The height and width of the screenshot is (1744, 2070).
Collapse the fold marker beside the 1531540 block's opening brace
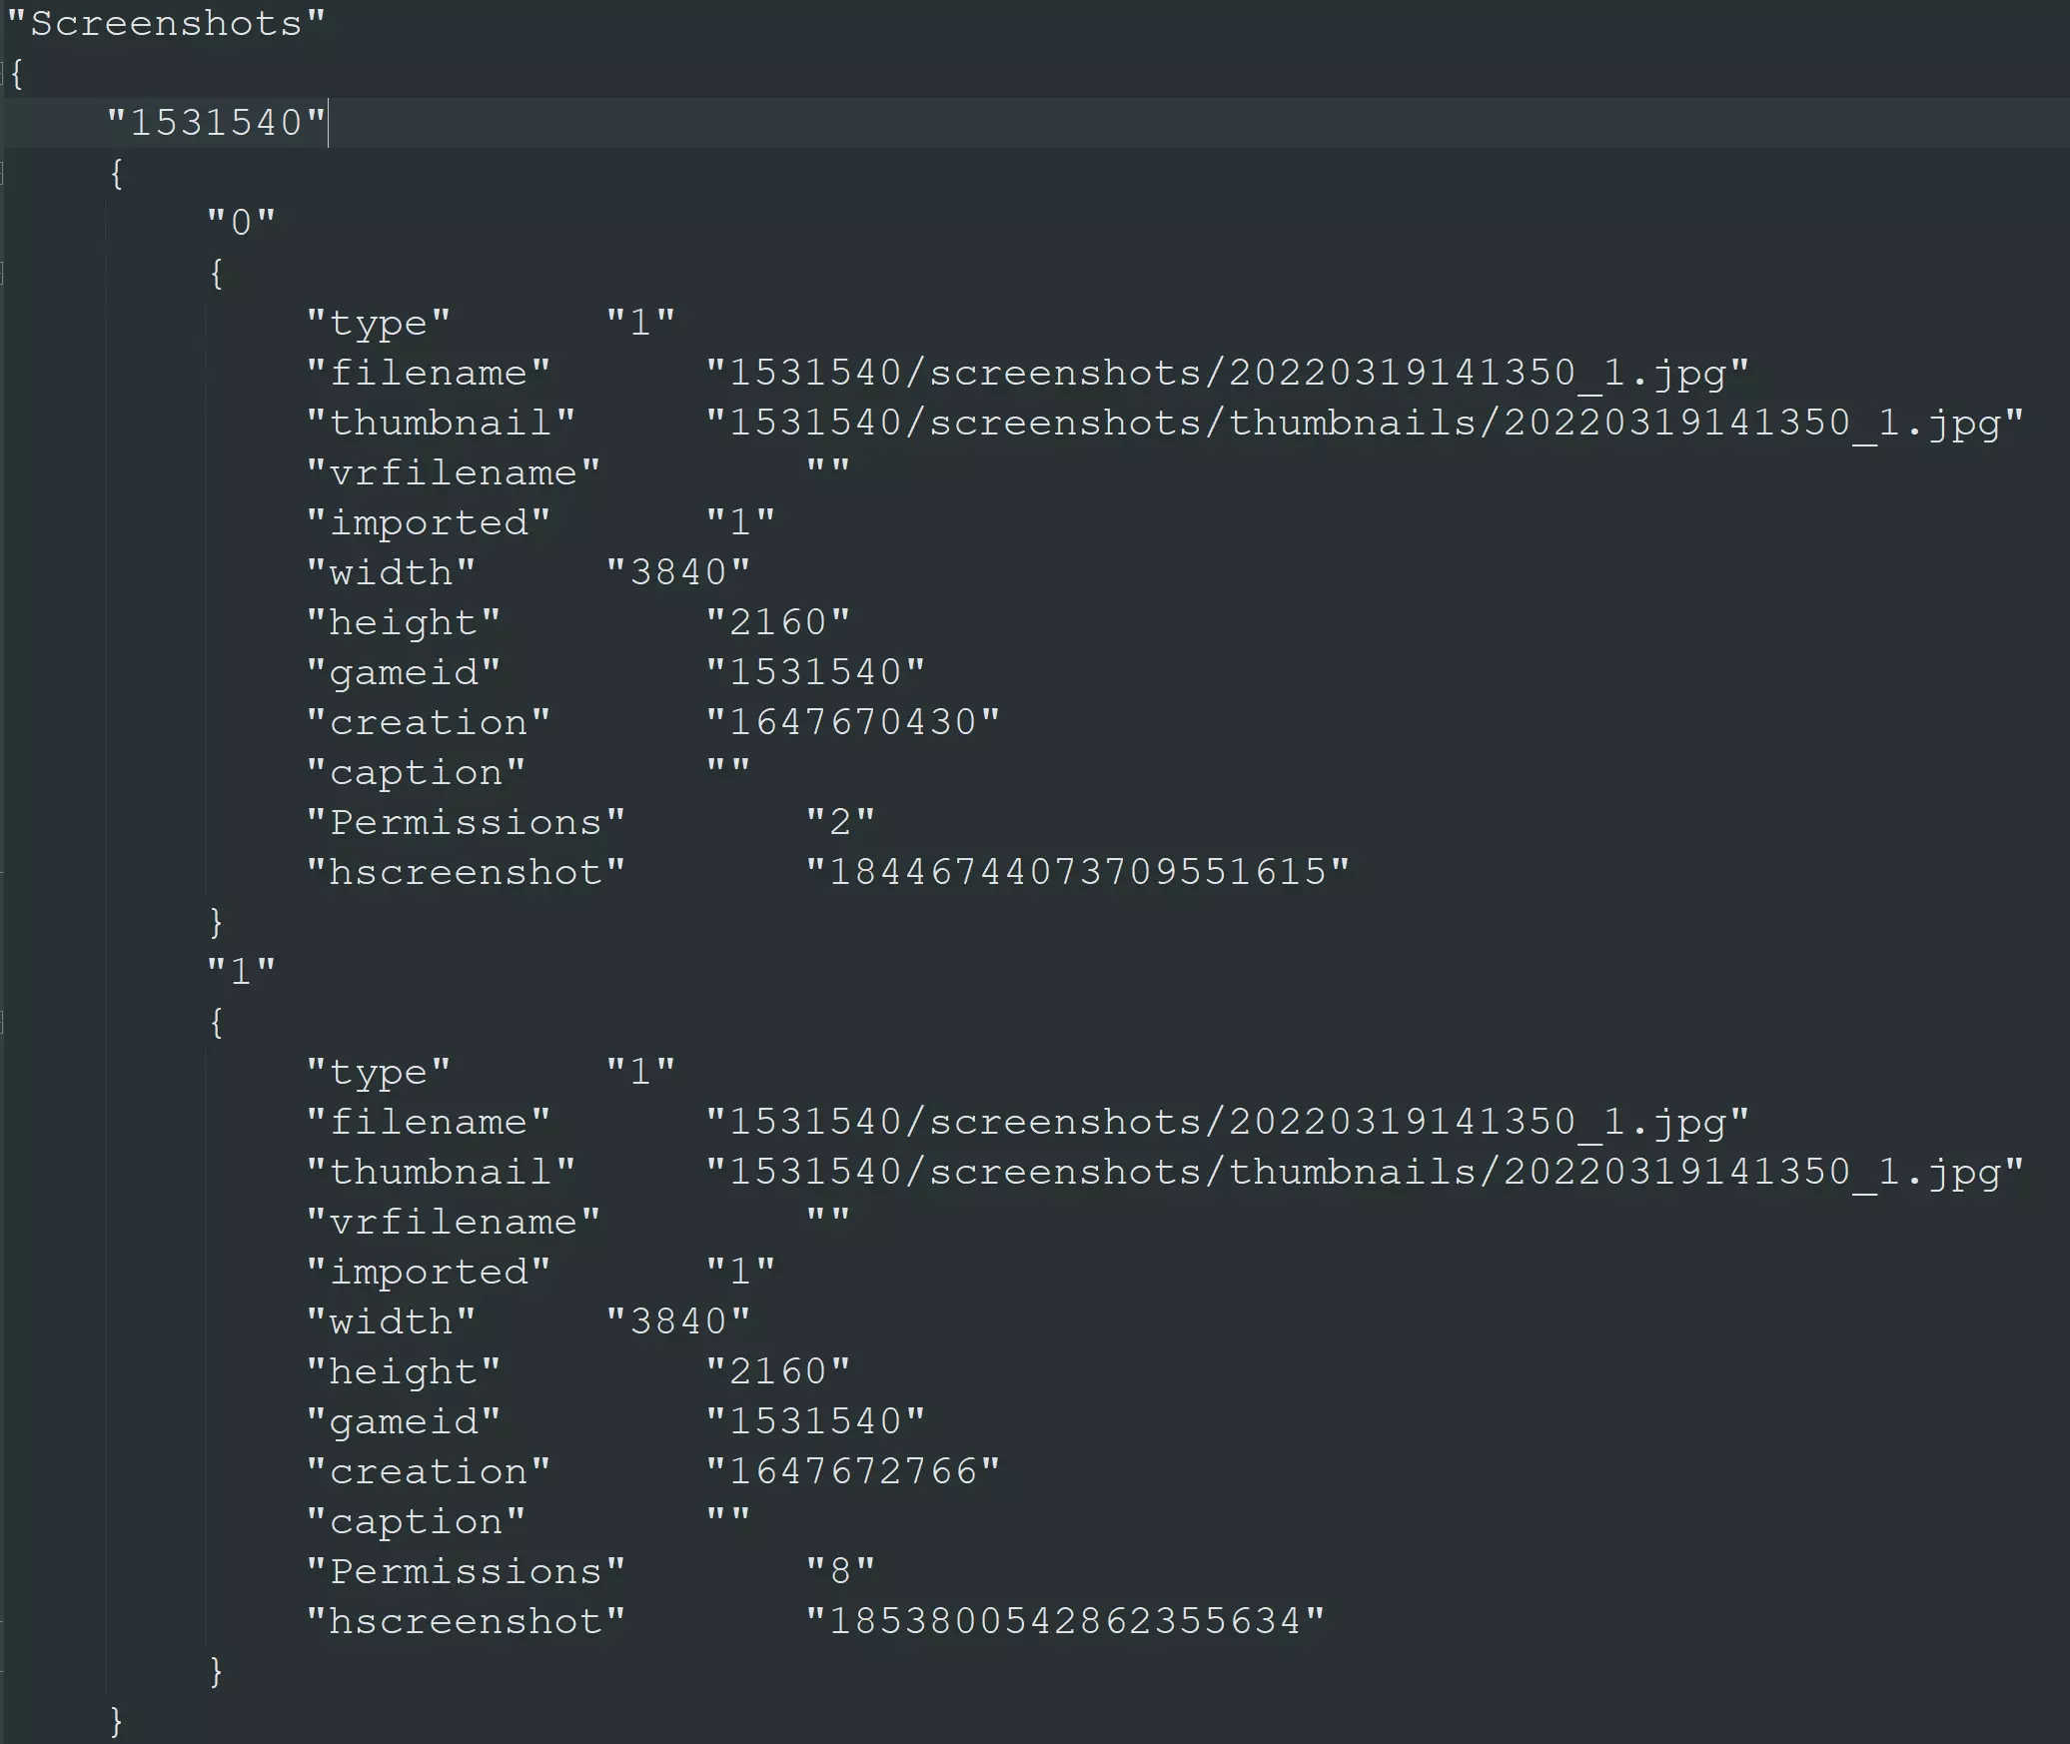(x=3, y=174)
